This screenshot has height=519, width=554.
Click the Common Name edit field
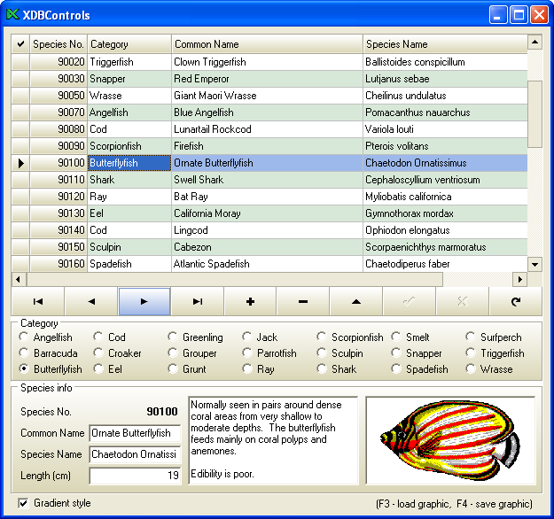[135, 434]
